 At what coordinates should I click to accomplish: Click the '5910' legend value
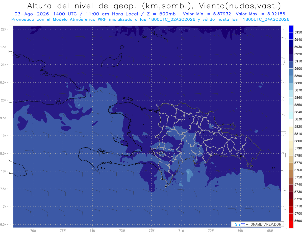click(298, 61)
